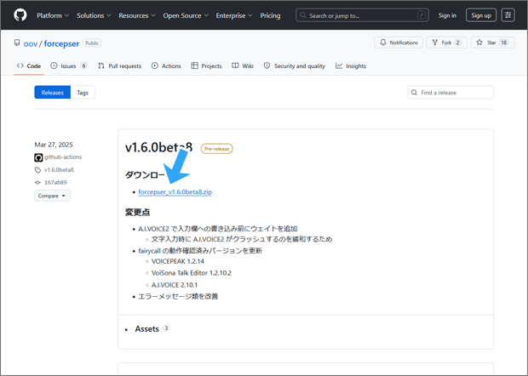Select the Releases toggle button

[53, 92]
